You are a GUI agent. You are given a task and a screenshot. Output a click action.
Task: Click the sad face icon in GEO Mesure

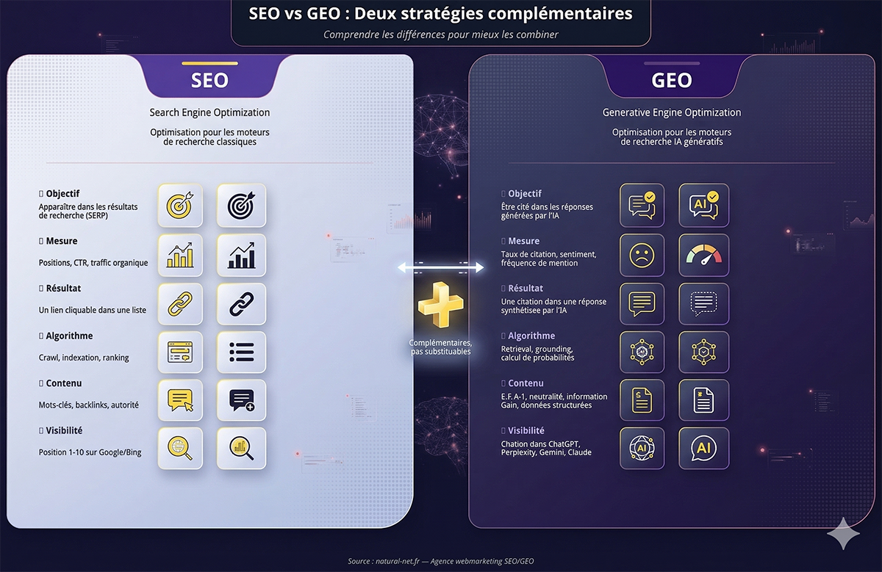642,255
